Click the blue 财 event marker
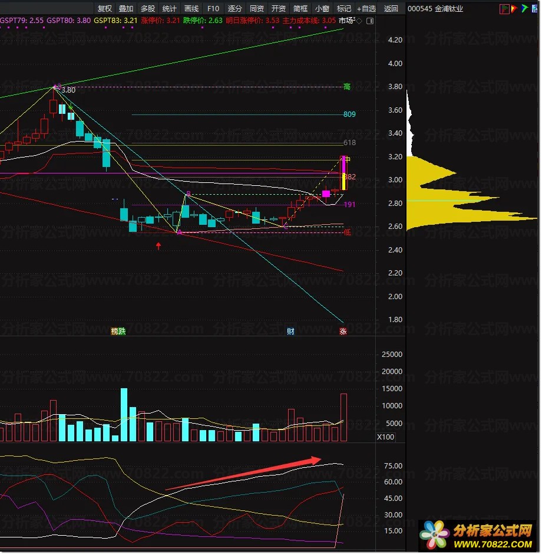 click(x=290, y=331)
